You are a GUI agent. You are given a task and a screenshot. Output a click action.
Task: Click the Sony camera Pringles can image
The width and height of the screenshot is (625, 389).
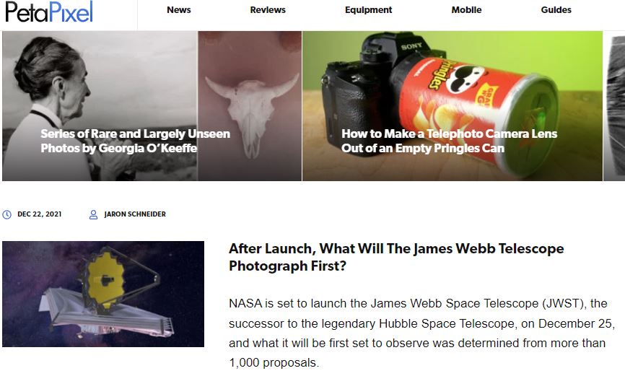click(453, 106)
